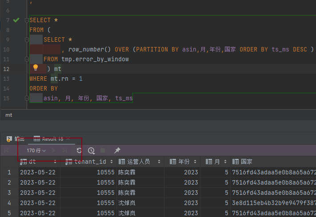Image resolution: width=316 pixels, height=217 pixels.
Task: Click WHERE keyword on line 13
Action: (38, 79)
